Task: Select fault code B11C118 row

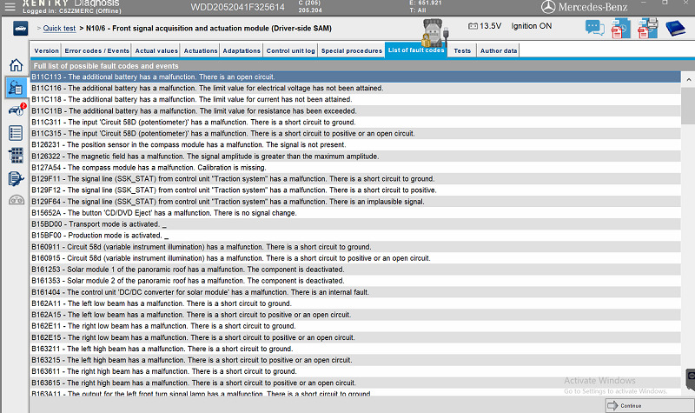Action: pos(355,99)
